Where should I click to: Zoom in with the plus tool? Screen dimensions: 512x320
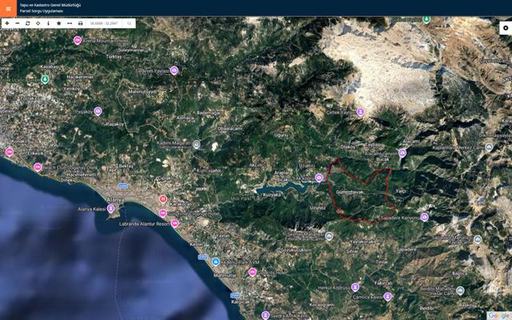tap(7, 23)
